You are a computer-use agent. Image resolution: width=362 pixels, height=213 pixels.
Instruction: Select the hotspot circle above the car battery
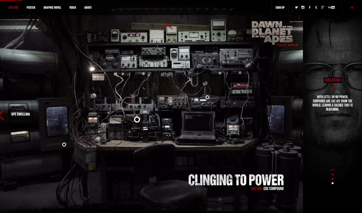tap(64, 145)
